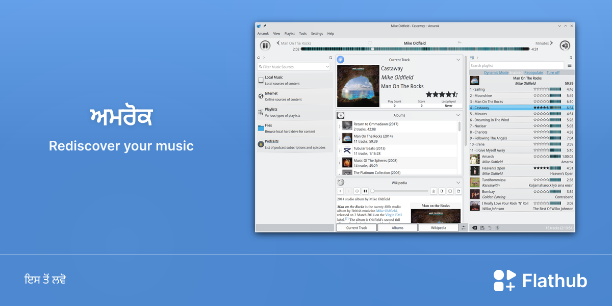
Task: Click the track queue icon in playlist toolbar
Action: [x=497, y=227]
